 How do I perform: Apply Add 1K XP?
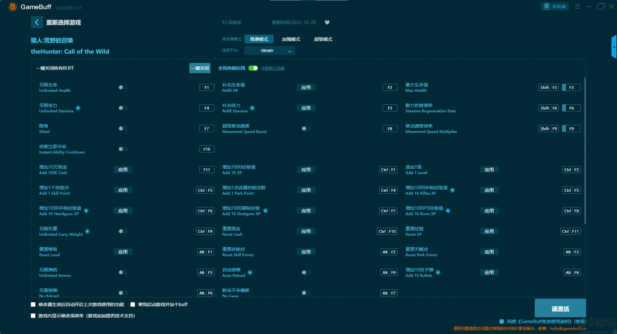point(306,170)
